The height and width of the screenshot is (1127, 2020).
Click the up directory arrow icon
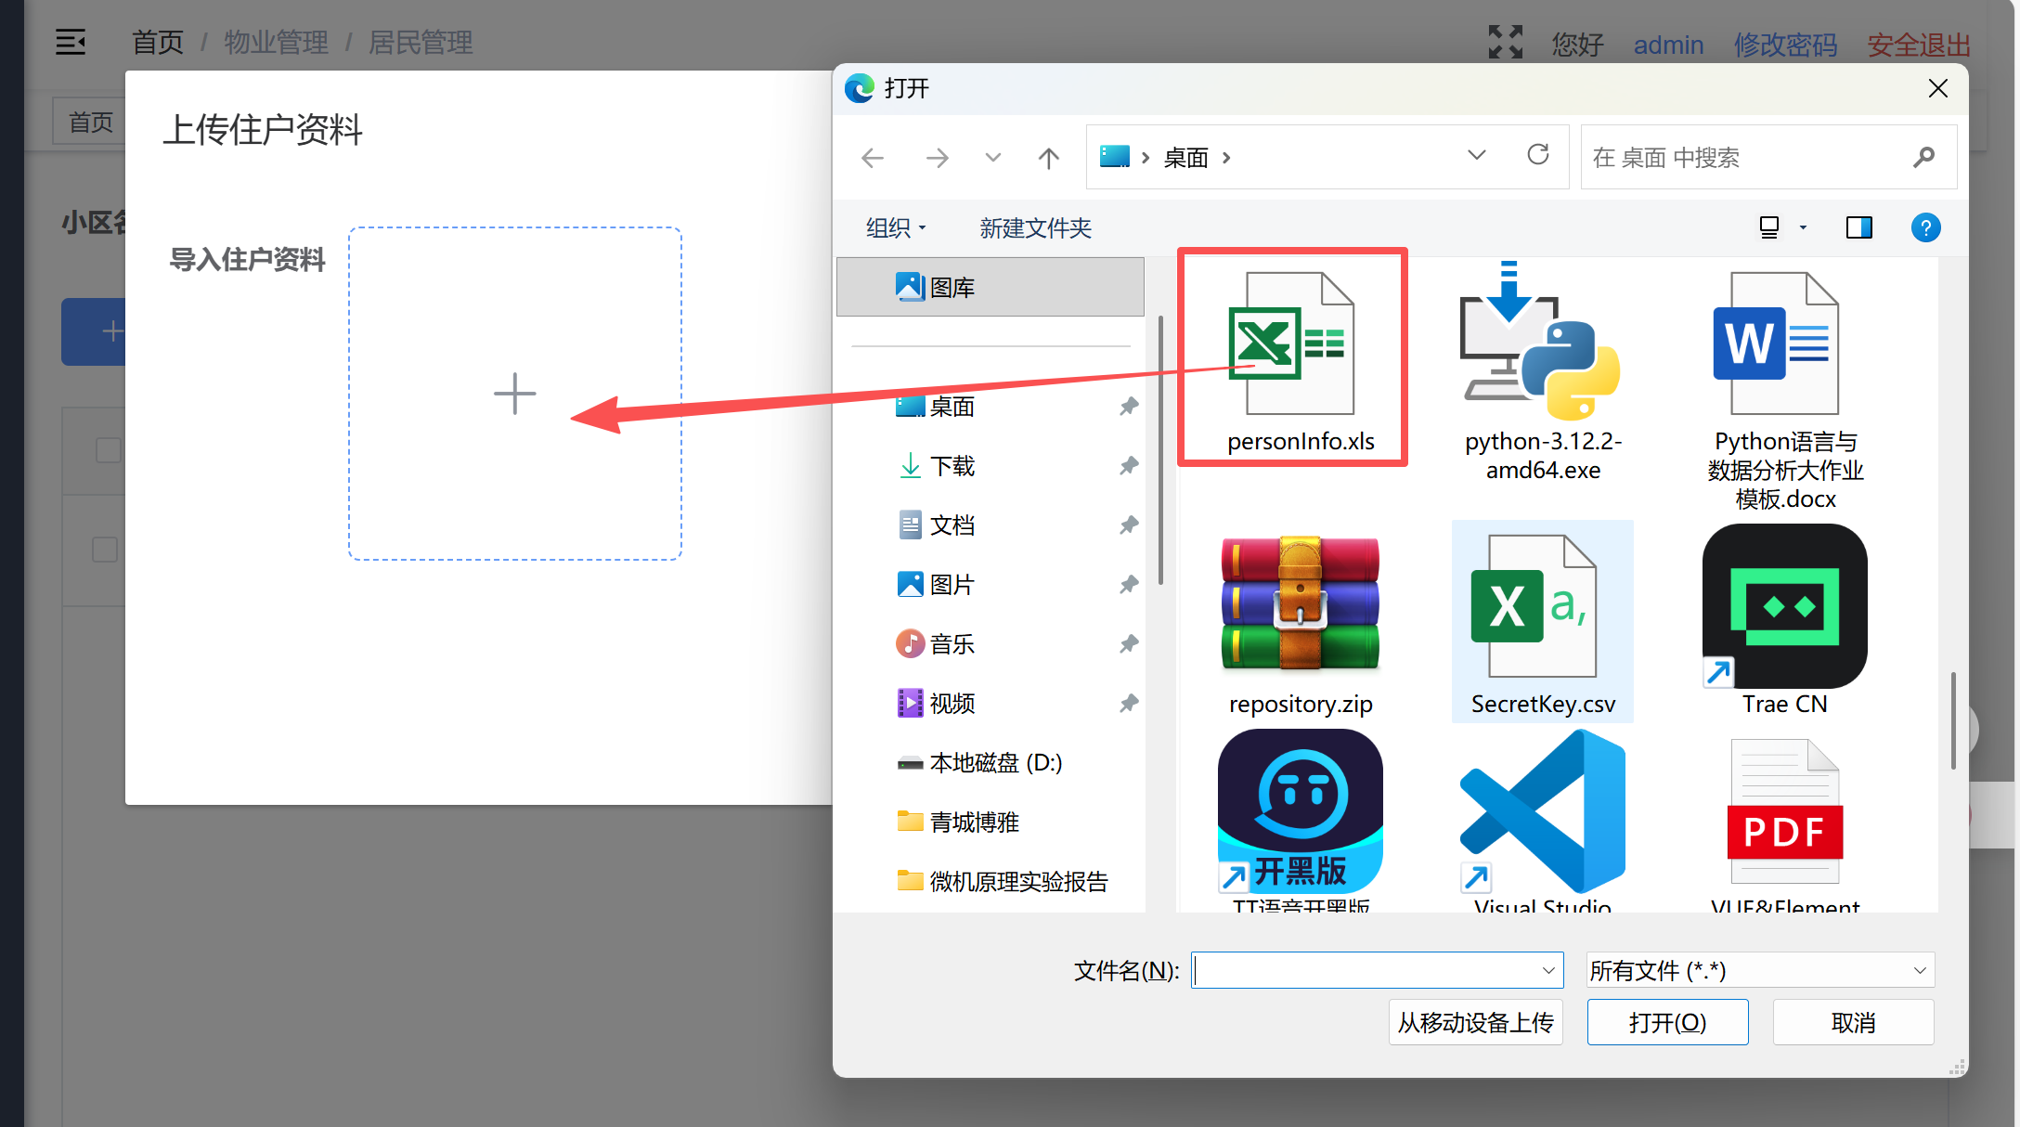(x=1048, y=159)
